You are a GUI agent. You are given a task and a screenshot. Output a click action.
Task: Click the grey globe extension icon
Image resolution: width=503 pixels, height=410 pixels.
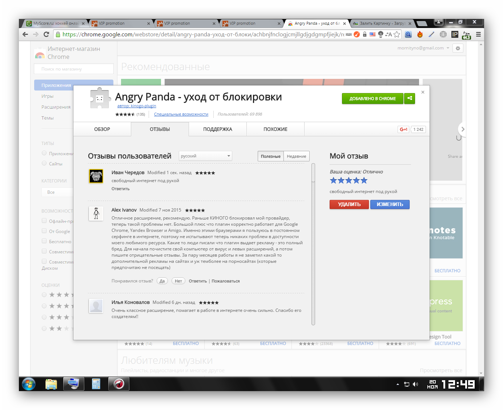[x=443, y=34]
